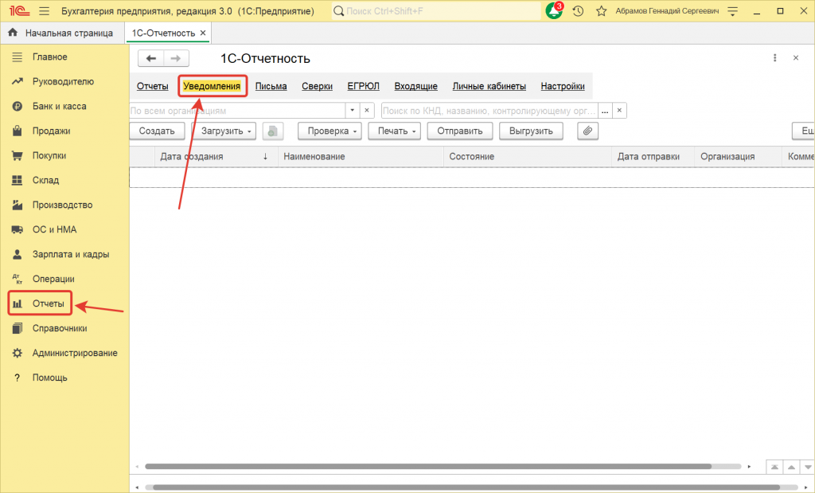Screen dimensions: 815x493
Task: Expand the organization filter dropdown
Action: 352,111
